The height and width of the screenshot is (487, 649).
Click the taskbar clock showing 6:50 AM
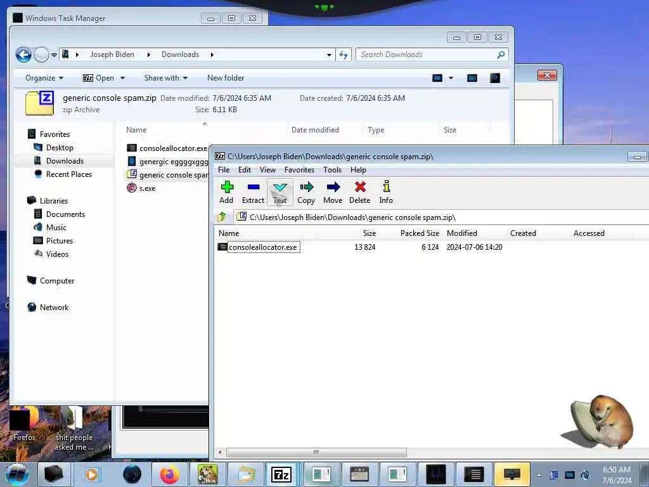[616, 475]
